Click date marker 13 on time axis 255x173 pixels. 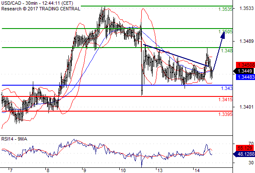point(160,170)
